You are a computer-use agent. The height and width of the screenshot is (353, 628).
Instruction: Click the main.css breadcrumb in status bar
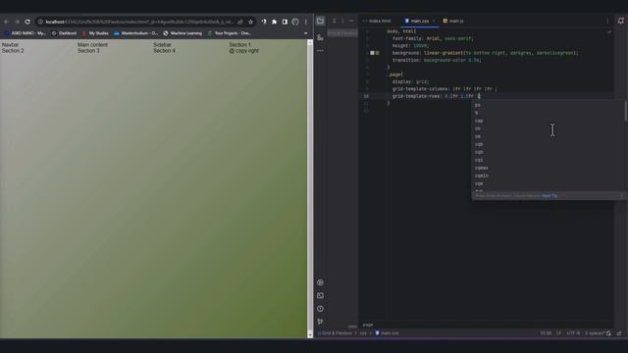[387, 333]
